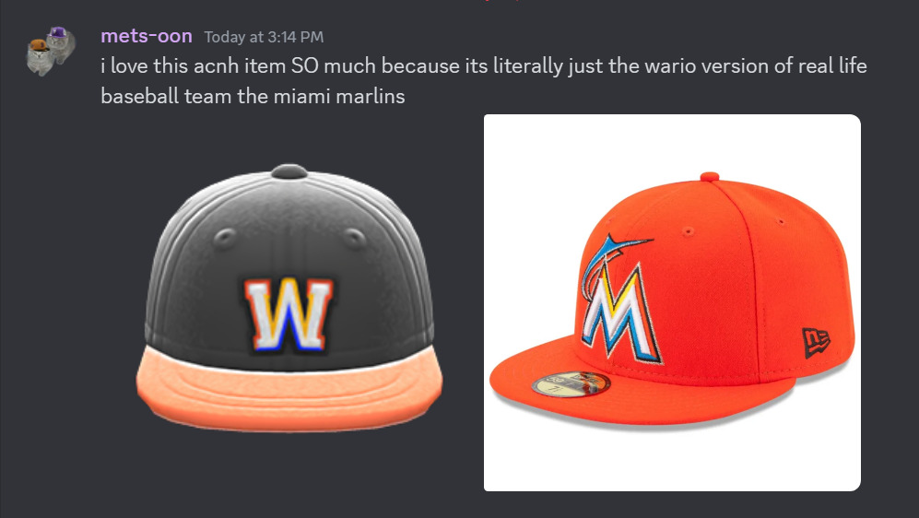Click the left eyelet on black cap
Image resolution: width=919 pixels, height=518 pixels.
(225, 239)
